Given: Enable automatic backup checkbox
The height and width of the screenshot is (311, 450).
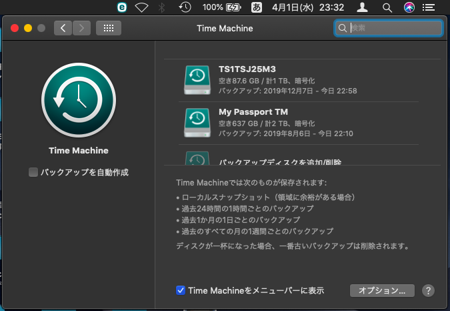Looking at the screenshot, I should pyautogui.click(x=33, y=172).
